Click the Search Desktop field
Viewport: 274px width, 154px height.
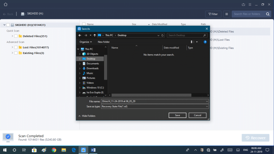[187, 35]
